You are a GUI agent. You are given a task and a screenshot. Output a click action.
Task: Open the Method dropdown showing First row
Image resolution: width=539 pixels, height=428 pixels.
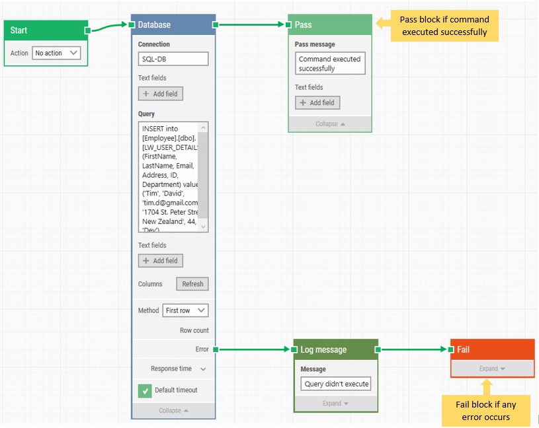185,310
